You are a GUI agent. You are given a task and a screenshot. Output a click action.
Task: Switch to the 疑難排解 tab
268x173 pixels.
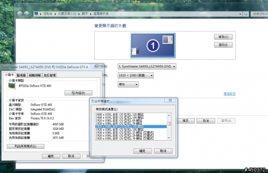coord(35,75)
